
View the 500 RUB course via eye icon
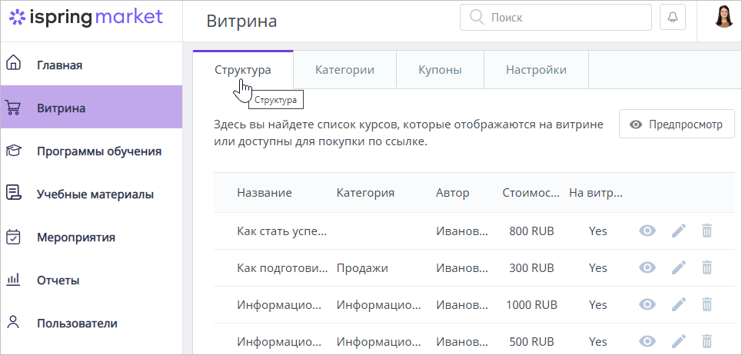tap(647, 341)
